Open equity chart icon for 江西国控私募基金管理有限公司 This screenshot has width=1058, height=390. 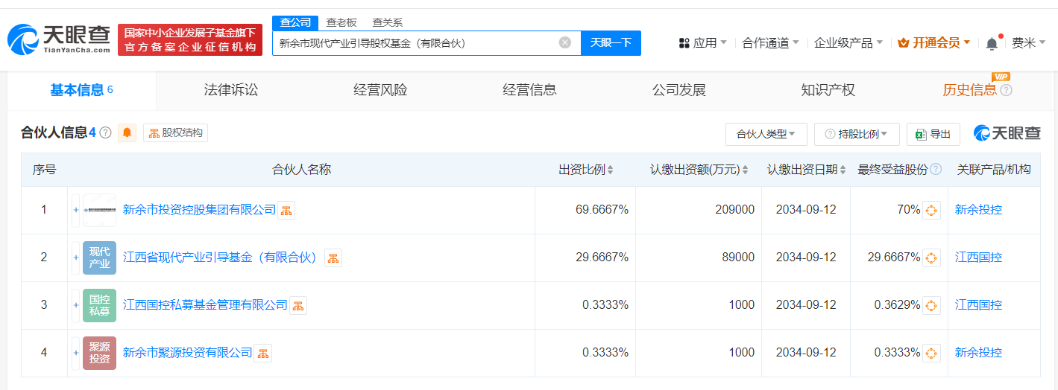tap(298, 305)
